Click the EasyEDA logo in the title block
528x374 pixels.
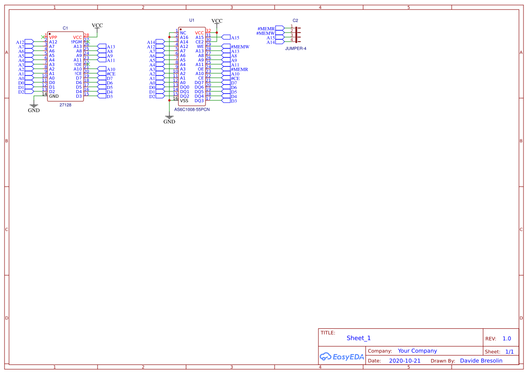[341, 356]
